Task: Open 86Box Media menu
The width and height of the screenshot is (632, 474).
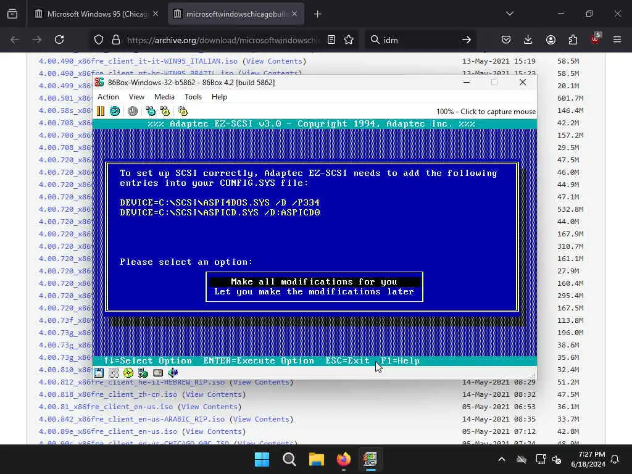Action: coord(164,97)
